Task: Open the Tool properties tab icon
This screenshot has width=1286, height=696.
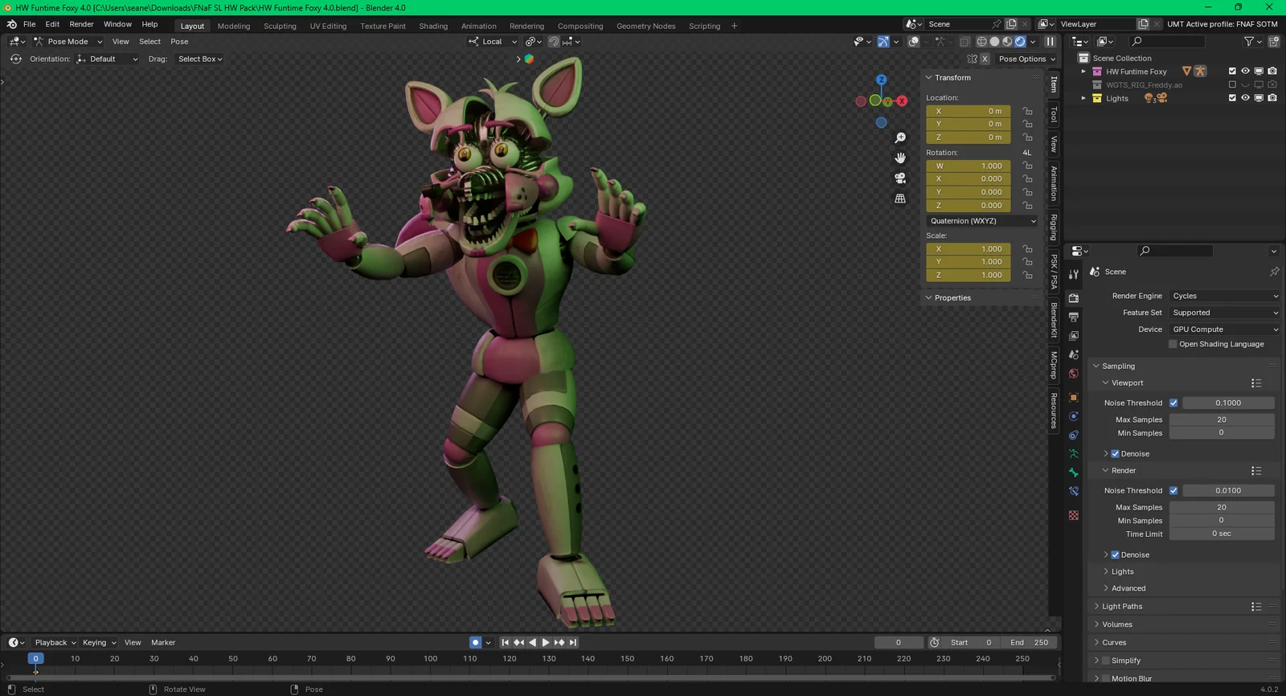Action: click(x=1074, y=274)
